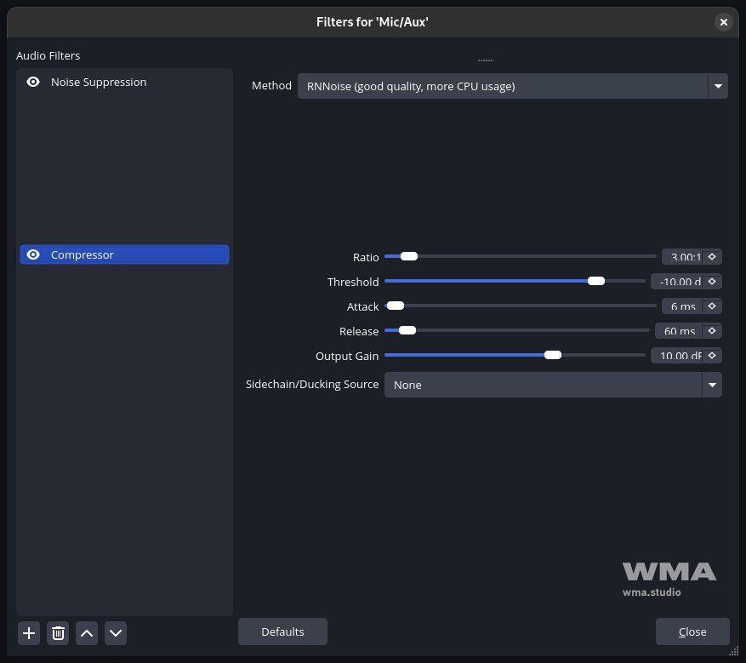Hide the Noise Suppression filter via eye icon

pos(33,82)
